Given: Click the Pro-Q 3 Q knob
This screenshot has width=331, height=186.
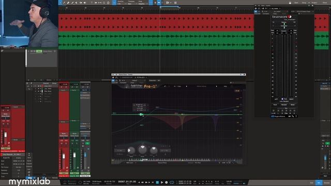Looking at the screenshot, I should [x=154, y=150].
